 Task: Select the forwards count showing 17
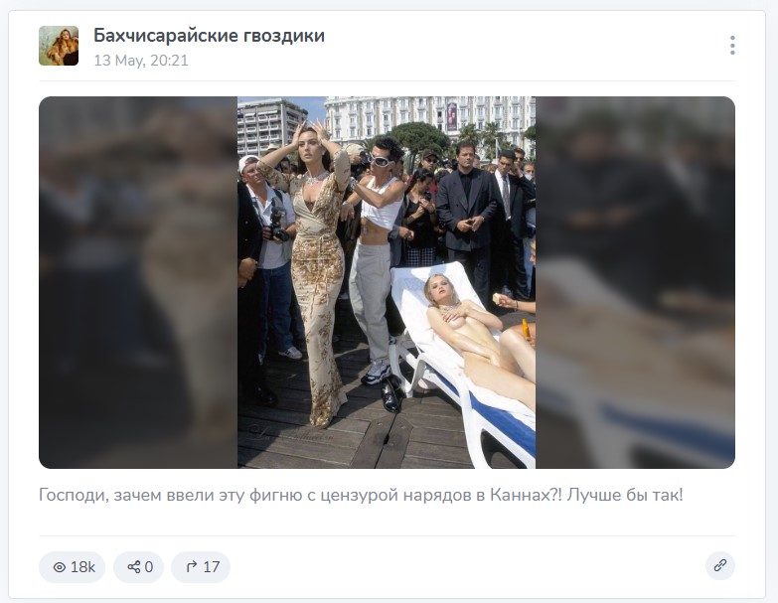tap(211, 567)
